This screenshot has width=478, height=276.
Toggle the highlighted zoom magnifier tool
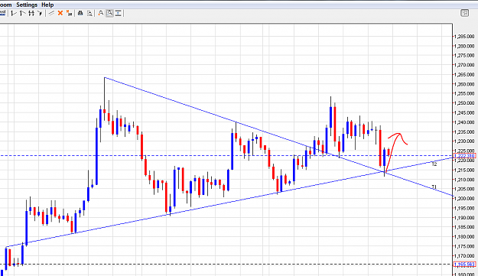109,13
